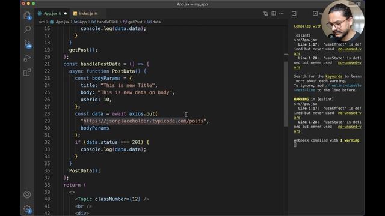Open getPost breadcrumb dropdown
The image size is (385, 216).
(x=133, y=22)
